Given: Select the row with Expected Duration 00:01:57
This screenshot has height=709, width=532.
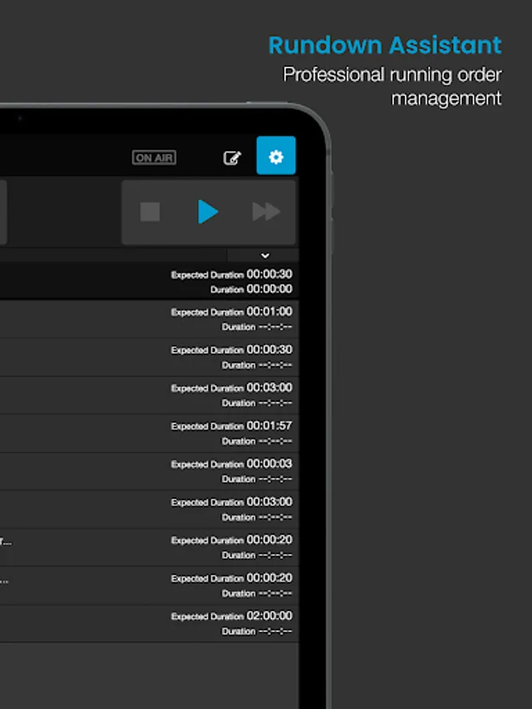Looking at the screenshot, I should click(149, 433).
